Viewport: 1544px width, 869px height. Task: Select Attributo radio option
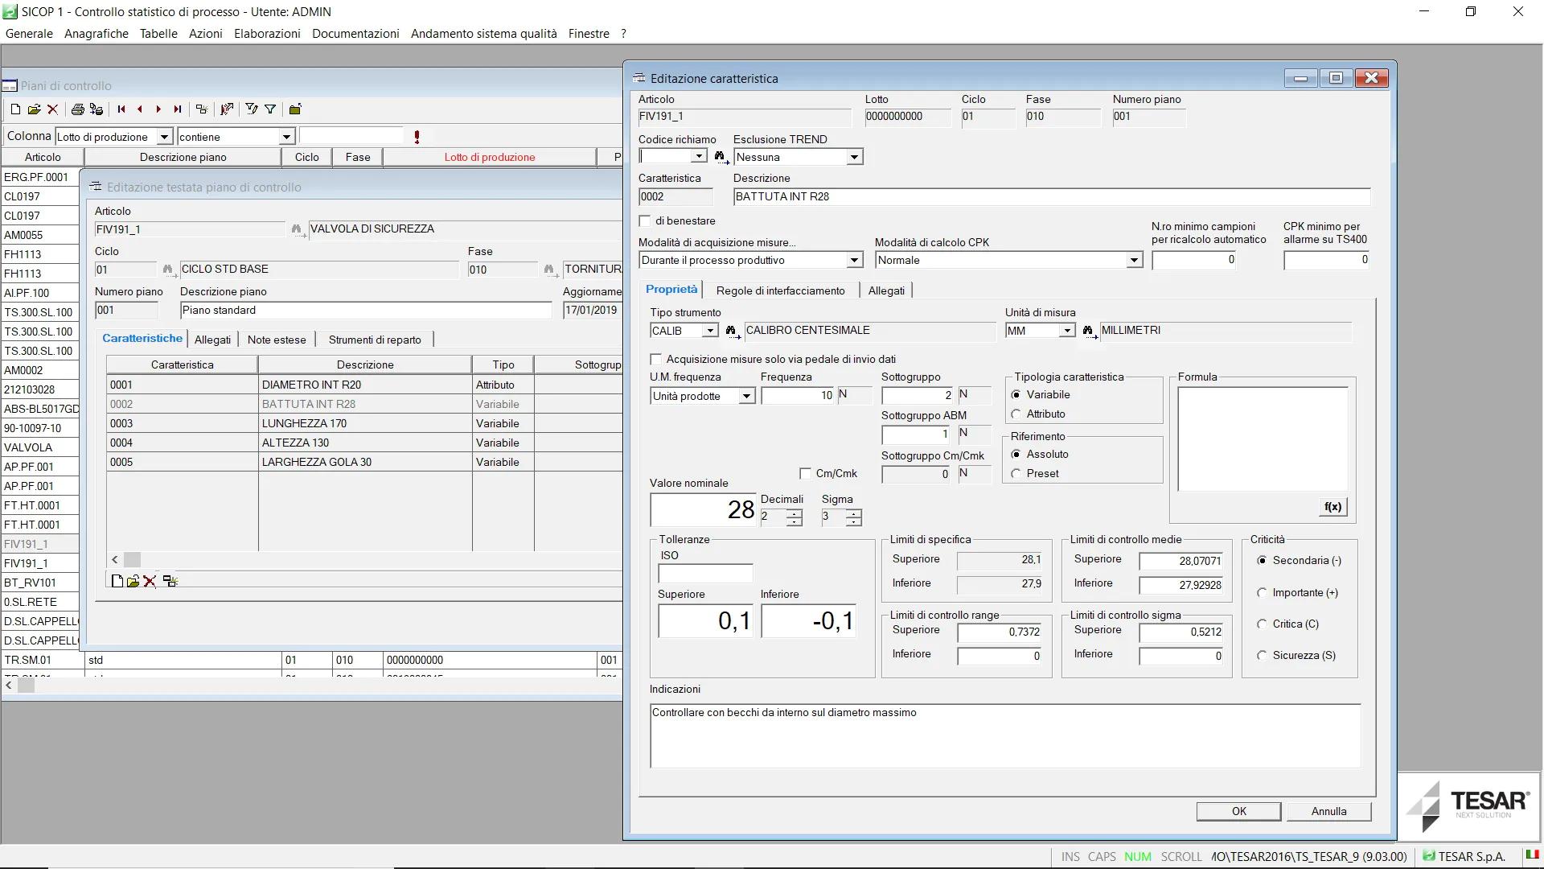tap(1016, 414)
